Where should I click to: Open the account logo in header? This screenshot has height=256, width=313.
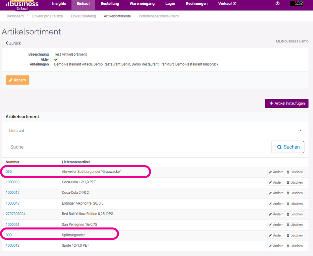(x=297, y=3)
